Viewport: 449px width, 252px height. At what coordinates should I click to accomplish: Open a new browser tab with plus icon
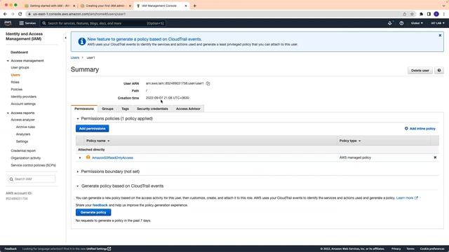[x=195, y=6]
